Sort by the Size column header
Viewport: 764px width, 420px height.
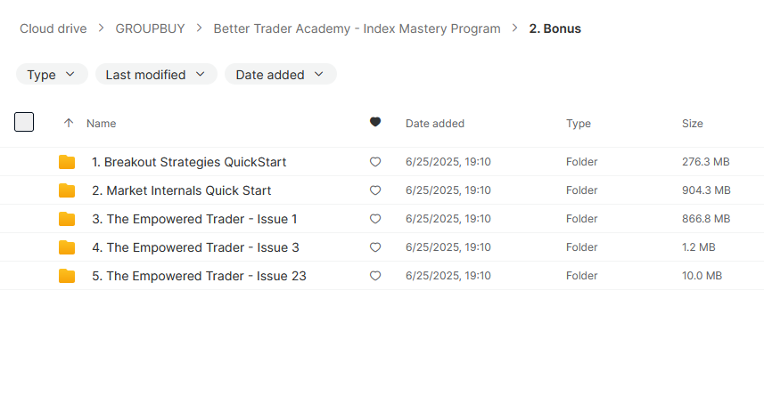(693, 124)
